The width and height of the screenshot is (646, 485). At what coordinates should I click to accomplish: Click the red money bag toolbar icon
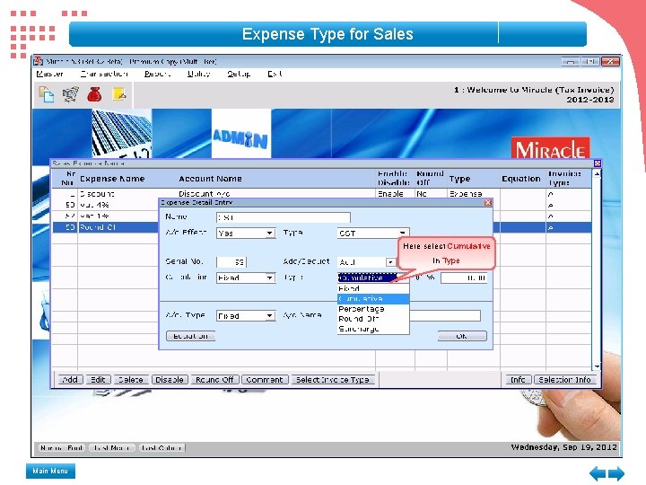pos(94,94)
